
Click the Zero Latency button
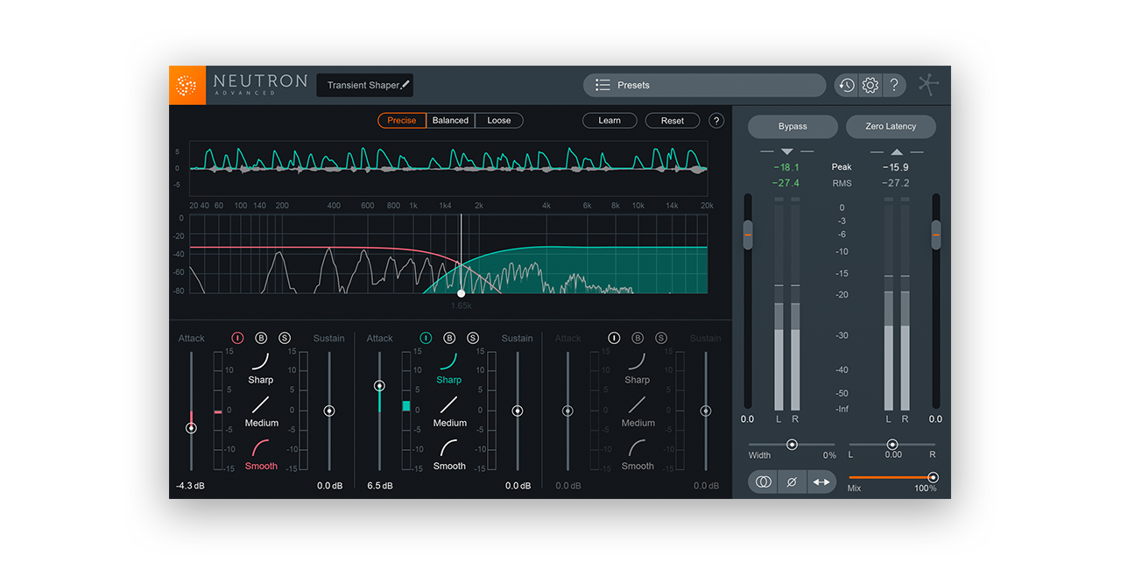891,127
